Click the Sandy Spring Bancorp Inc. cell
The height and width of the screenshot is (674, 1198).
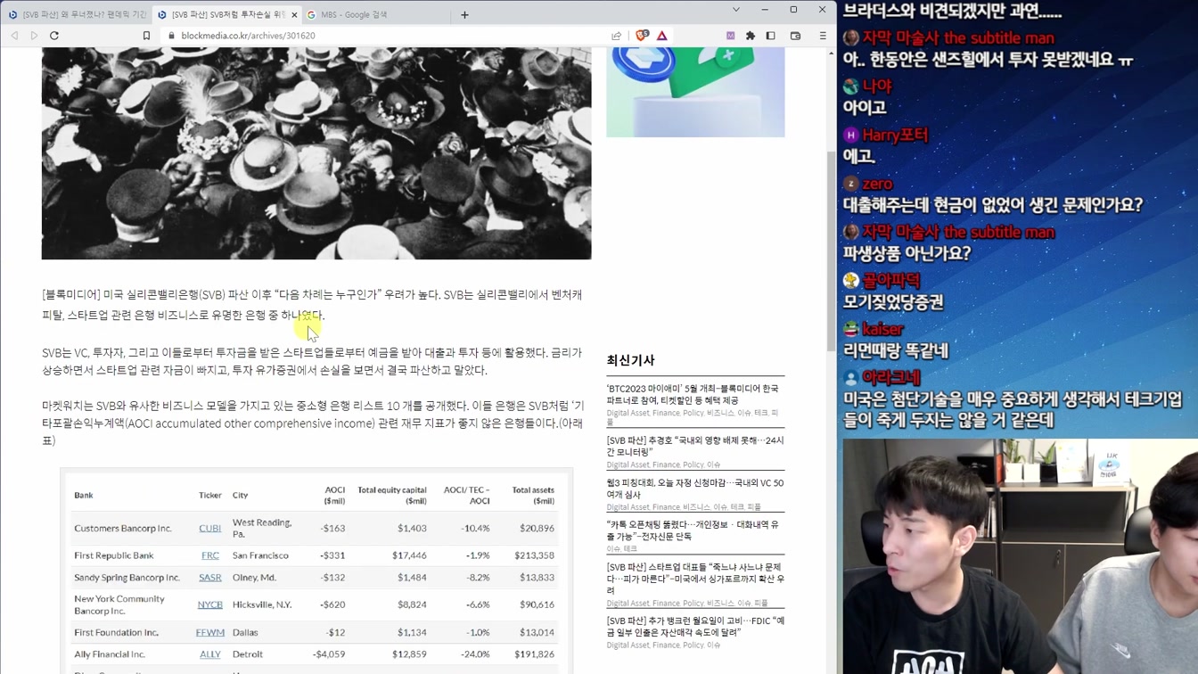pos(127,578)
